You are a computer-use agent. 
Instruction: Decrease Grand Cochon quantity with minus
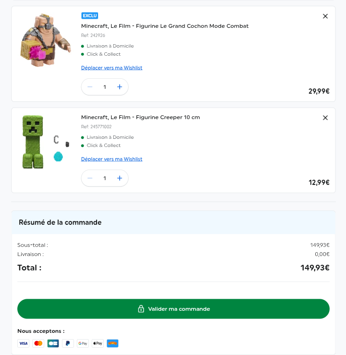coord(90,87)
